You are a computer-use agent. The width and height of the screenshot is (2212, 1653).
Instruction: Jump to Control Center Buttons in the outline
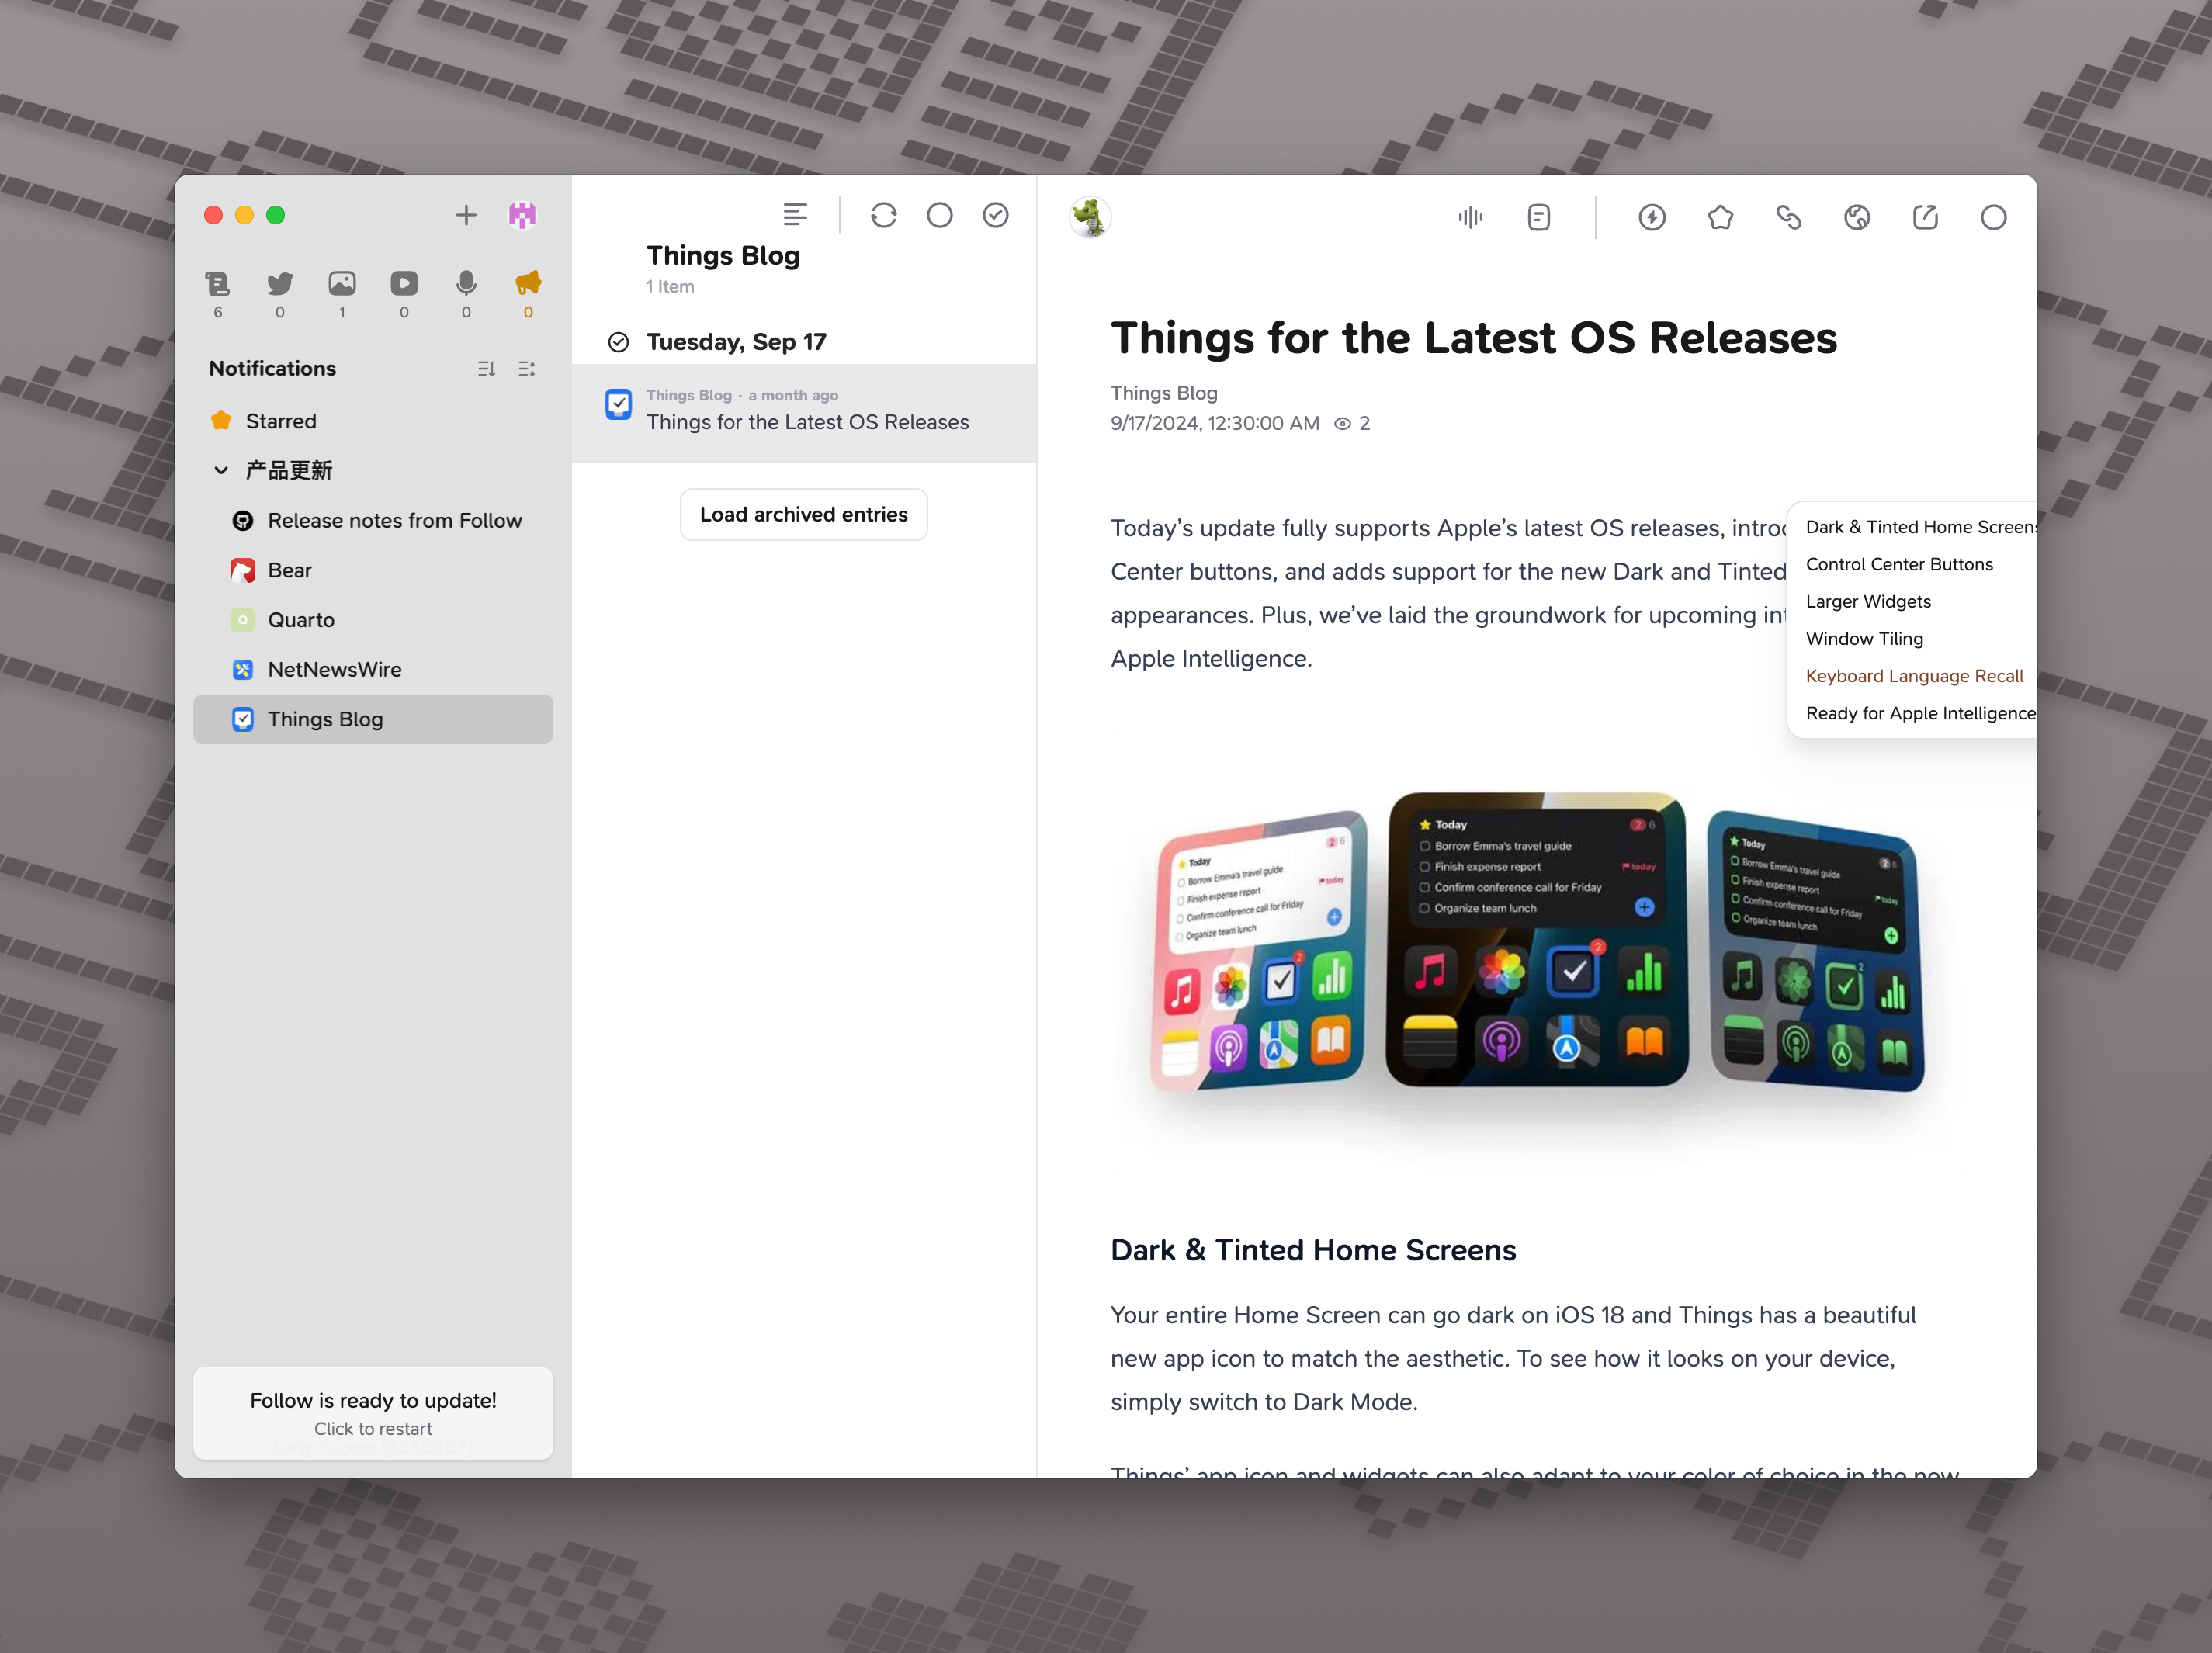[x=1899, y=564]
